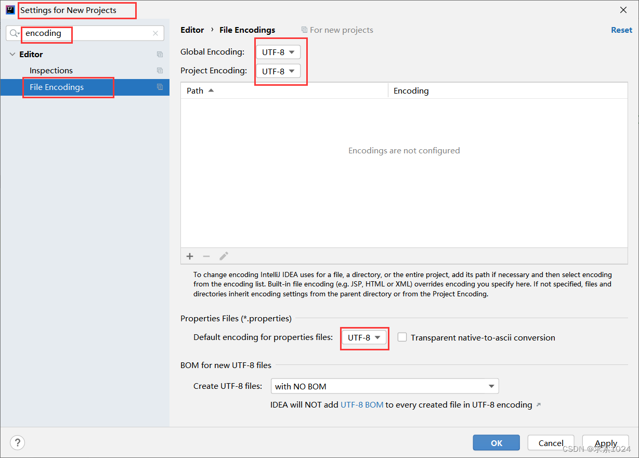Image resolution: width=639 pixels, height=458 pixels.
Task: Open the properties files default encoding dropdown
Action: point(364,337)
